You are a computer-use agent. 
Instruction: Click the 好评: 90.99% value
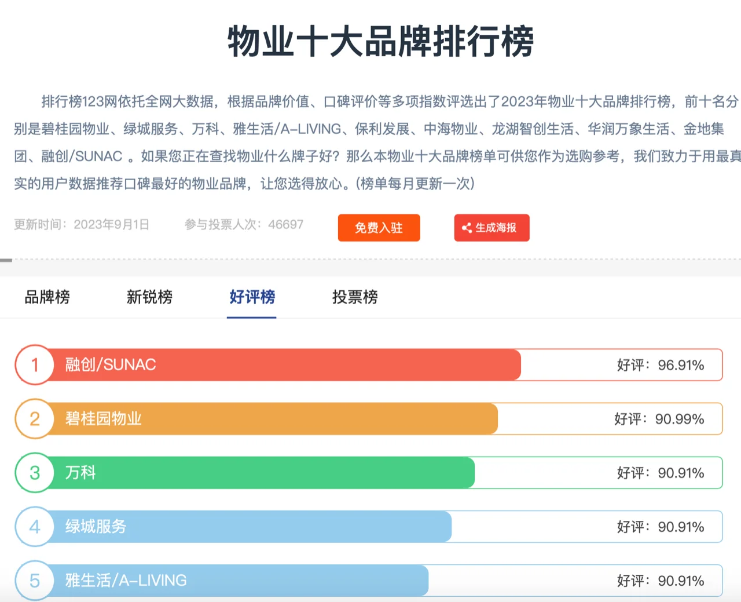(x=659, y=419)
